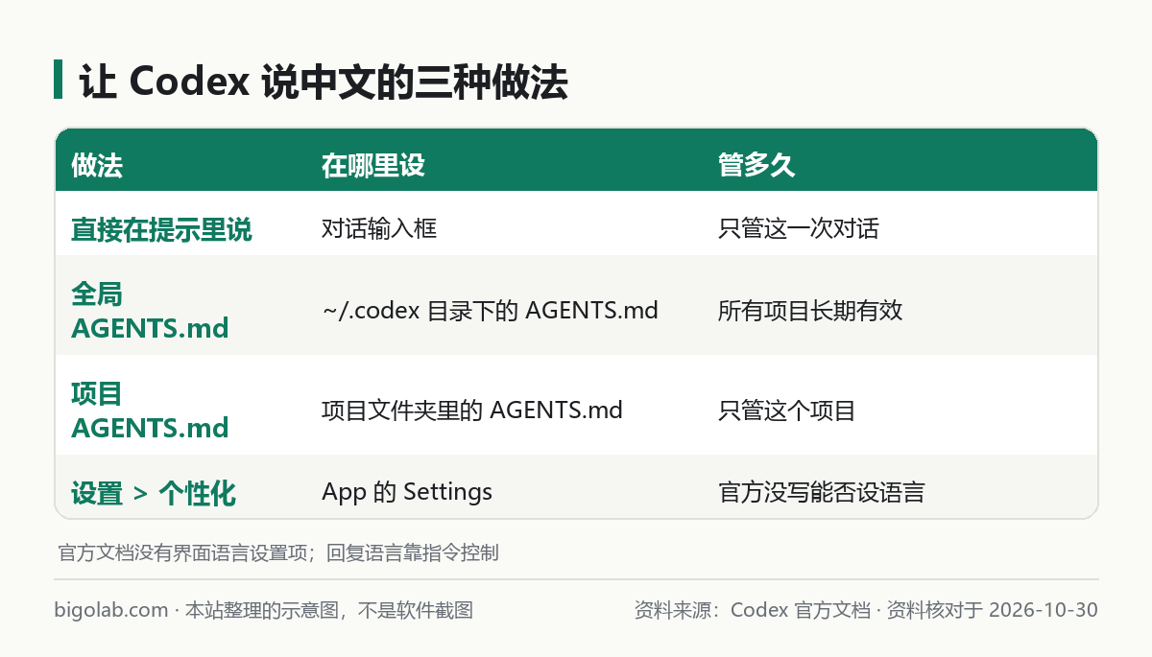
Task: Select the '设置 > 个性化' row label
Action: pyautogui.click(x=154, y=493)
